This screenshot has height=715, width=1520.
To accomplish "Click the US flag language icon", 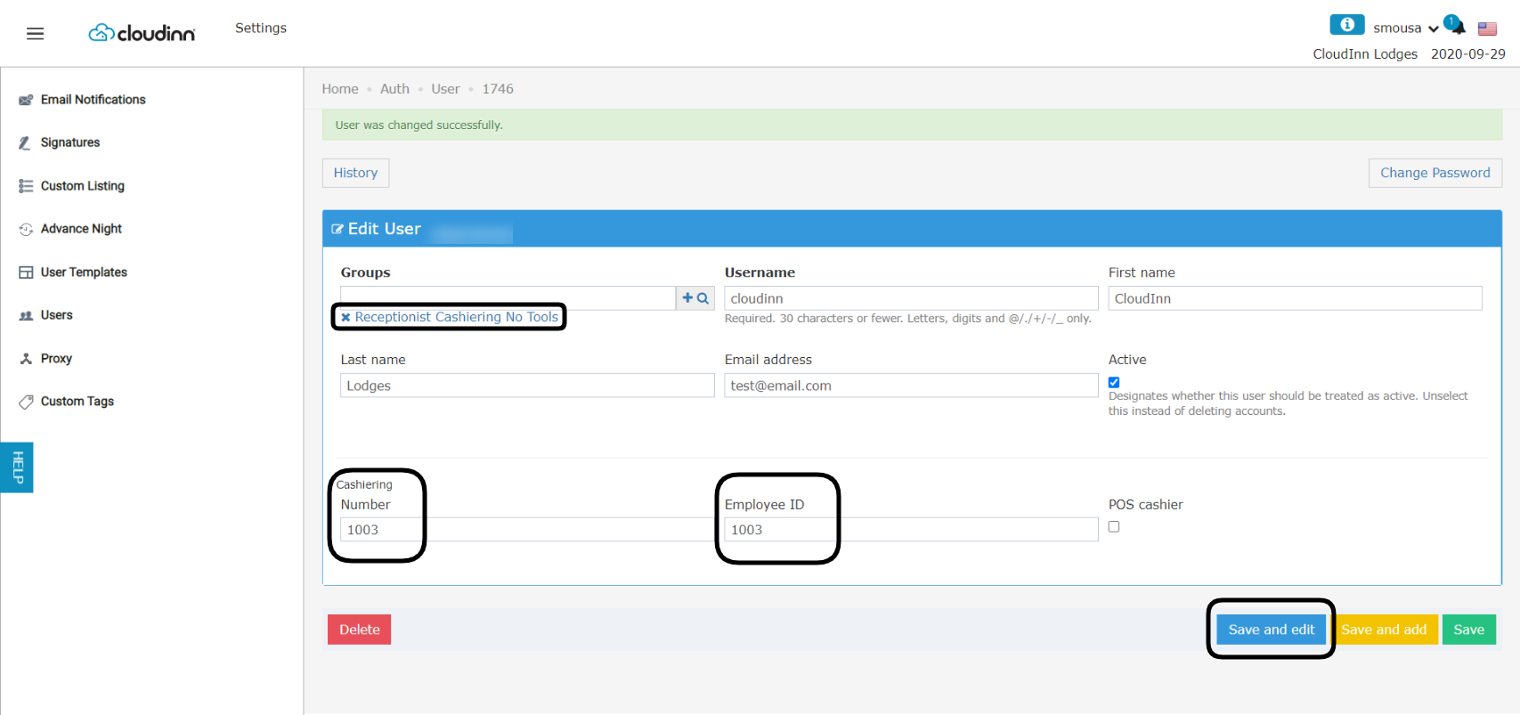I will click(1487, 29).
